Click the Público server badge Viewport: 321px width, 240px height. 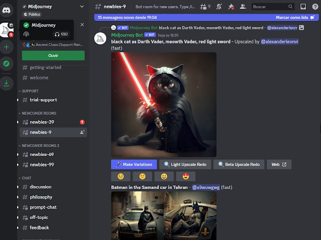[x=32, y=14]
